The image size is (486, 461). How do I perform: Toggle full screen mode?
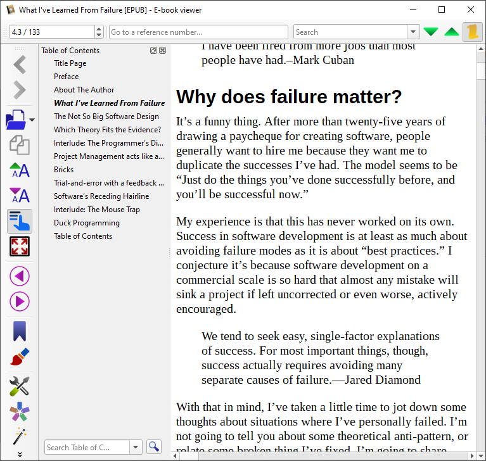tap(20, 246)
